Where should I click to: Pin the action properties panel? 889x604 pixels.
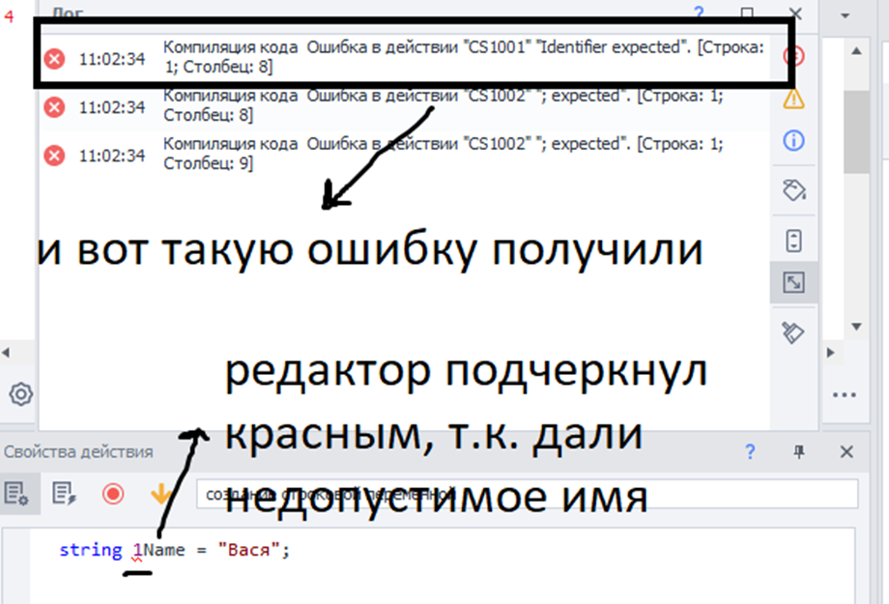click(x=799, y=451)
